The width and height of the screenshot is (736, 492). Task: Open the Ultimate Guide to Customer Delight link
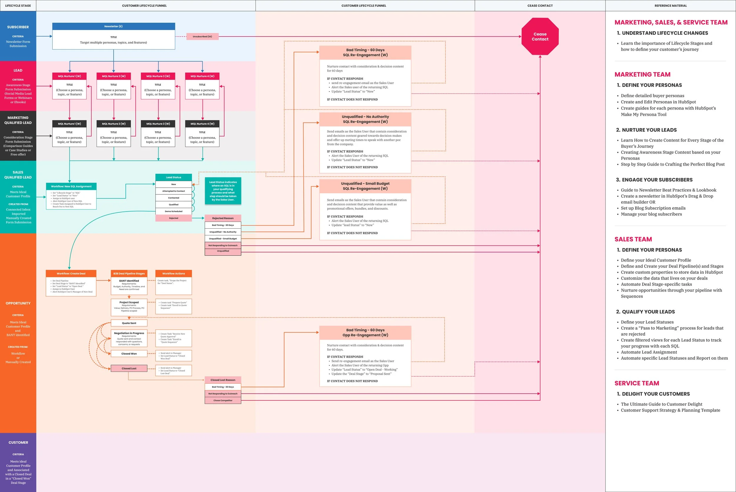(x=662, y=404)
